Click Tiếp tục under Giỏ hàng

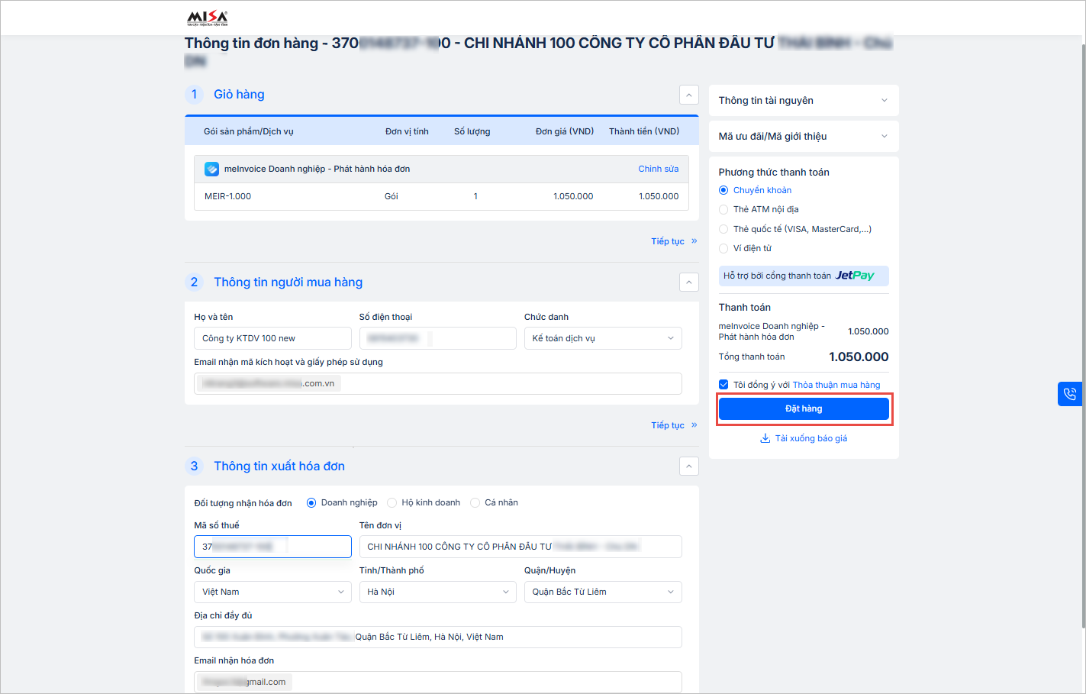coord(668,241)
